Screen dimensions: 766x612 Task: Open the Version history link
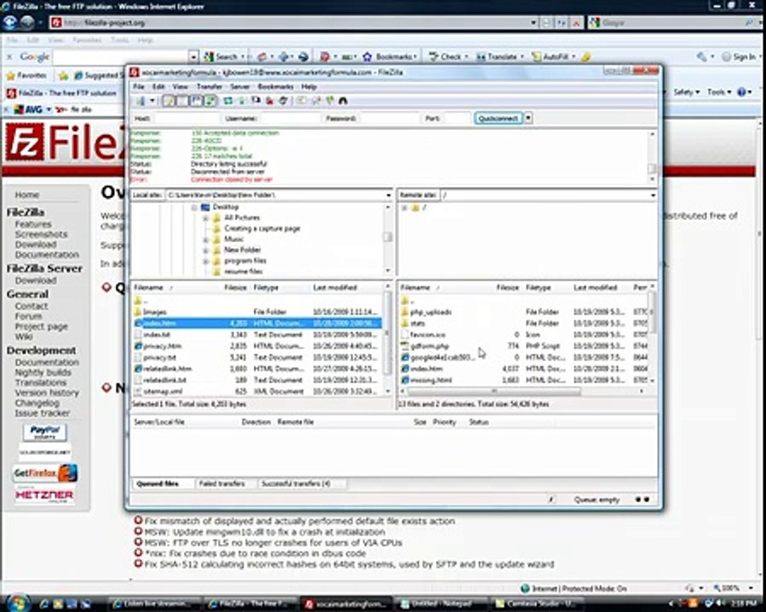[47, 393]
